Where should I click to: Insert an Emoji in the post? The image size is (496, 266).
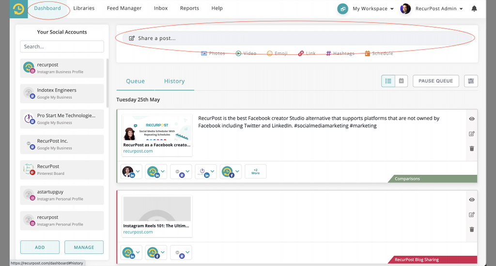pos(277,53)
